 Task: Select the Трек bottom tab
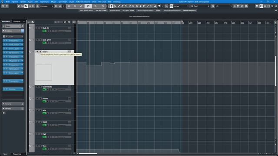pos(6,154)
